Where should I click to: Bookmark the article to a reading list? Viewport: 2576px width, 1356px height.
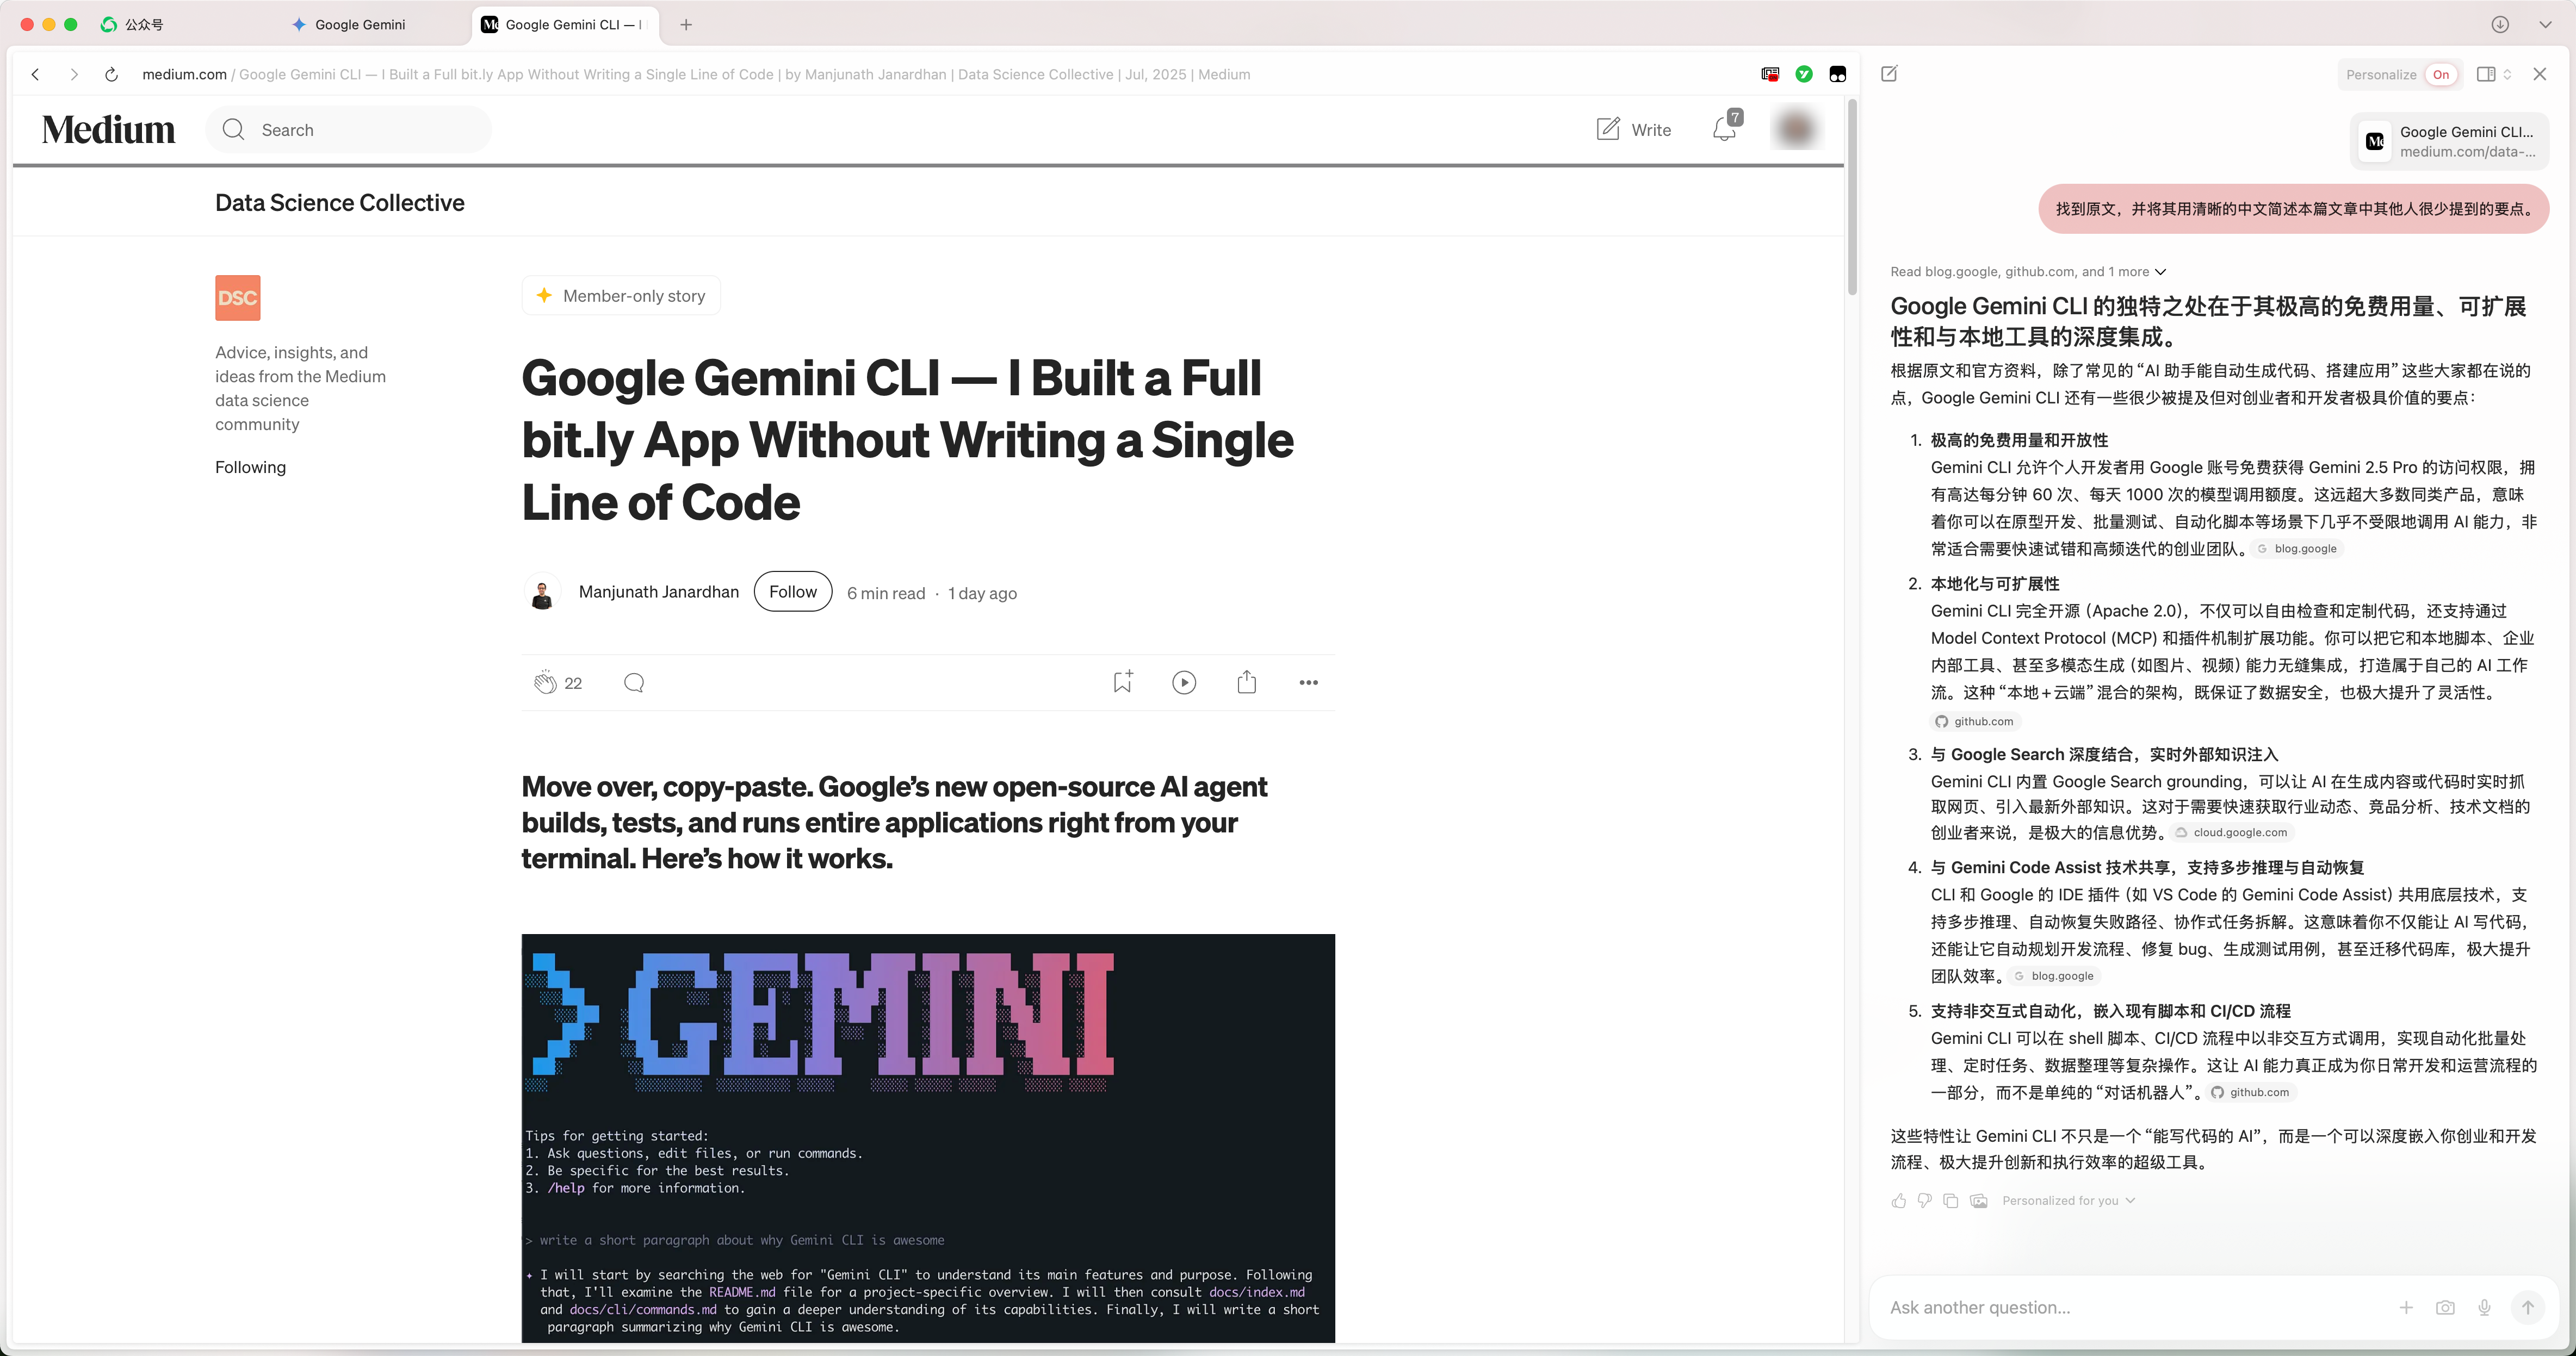coord(1122,682)
